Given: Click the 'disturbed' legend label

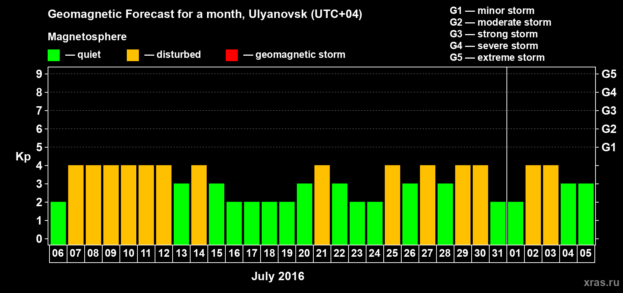Looking at the screenshot, I should (x=178, y=55).
